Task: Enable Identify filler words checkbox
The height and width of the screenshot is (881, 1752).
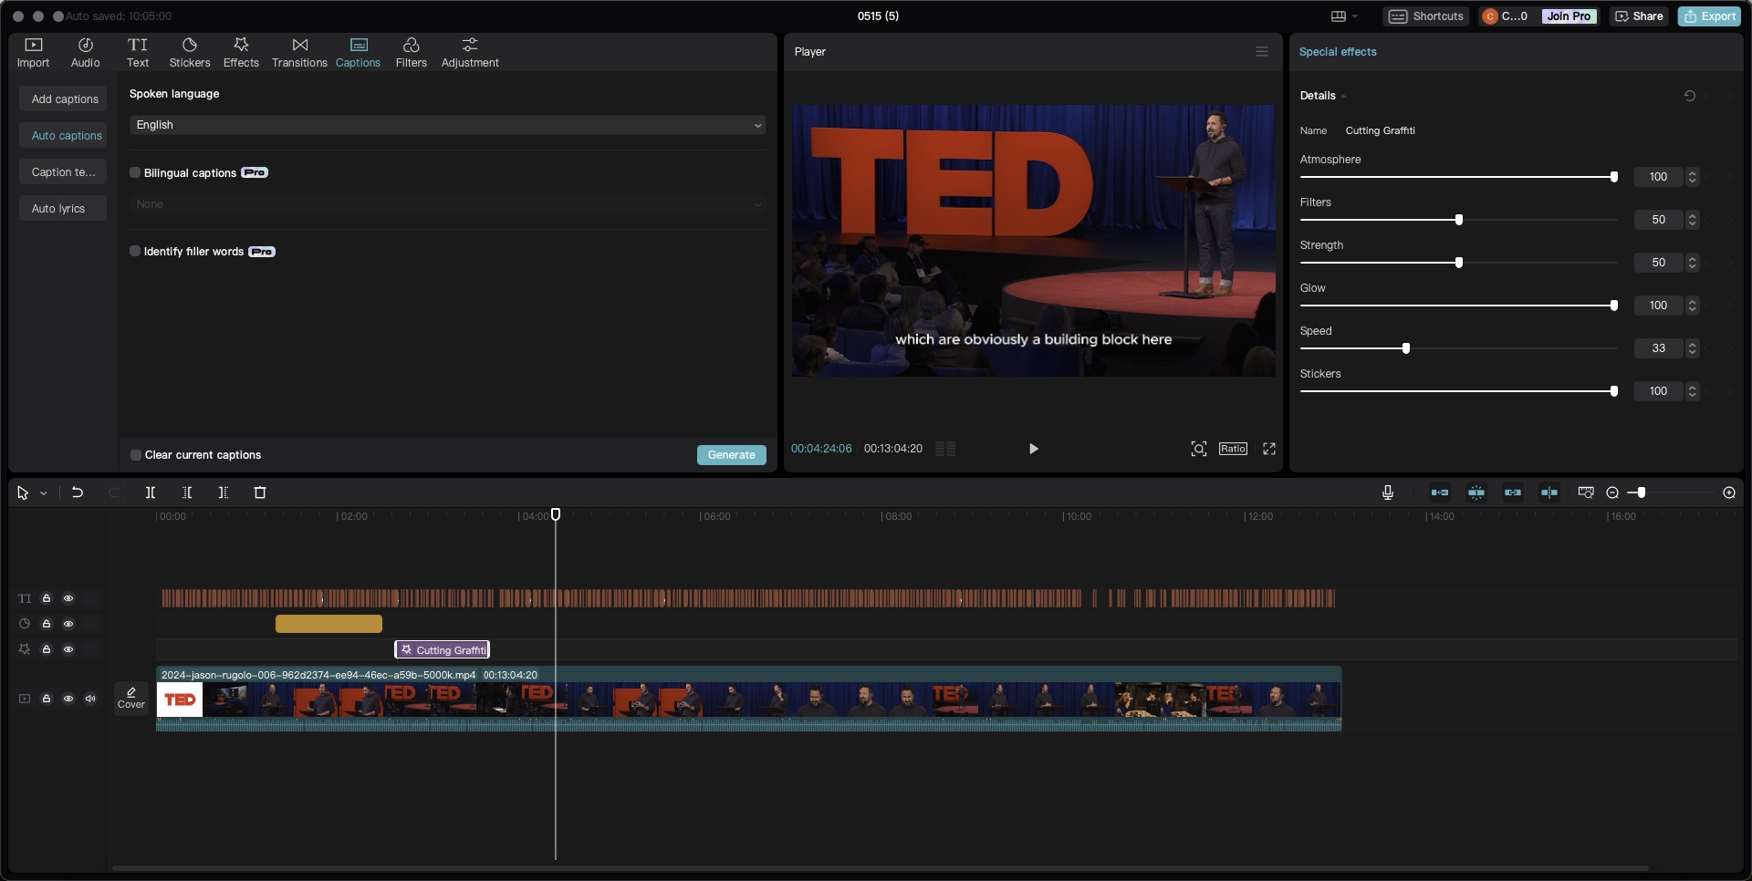Action: (135, 251)
